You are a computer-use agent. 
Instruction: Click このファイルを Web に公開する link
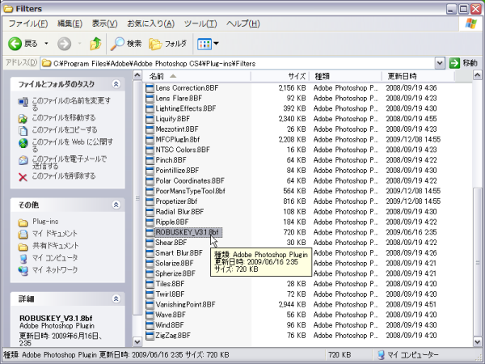[73, 146]
